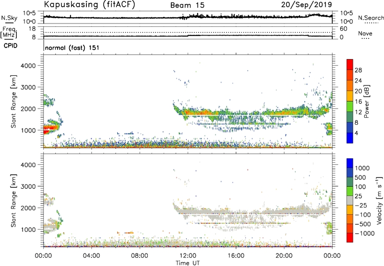Click the '3000' tick on velocity panel axis
This screenshot has height=266, width=384.
coord(28,186)
